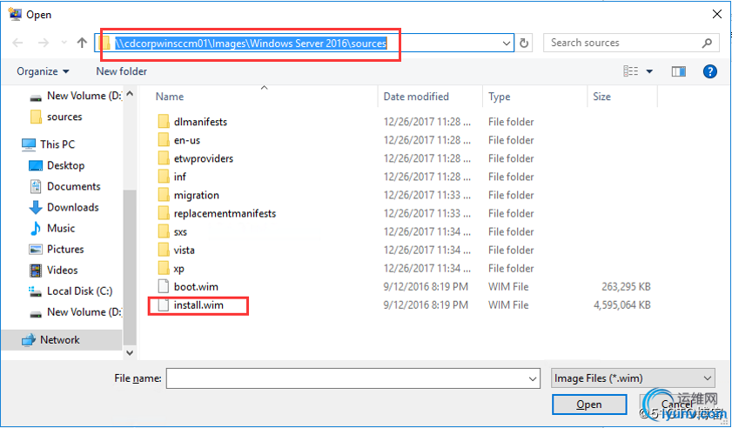
Task: Open Desktop in navigation pane
Action: pos(65,165)
